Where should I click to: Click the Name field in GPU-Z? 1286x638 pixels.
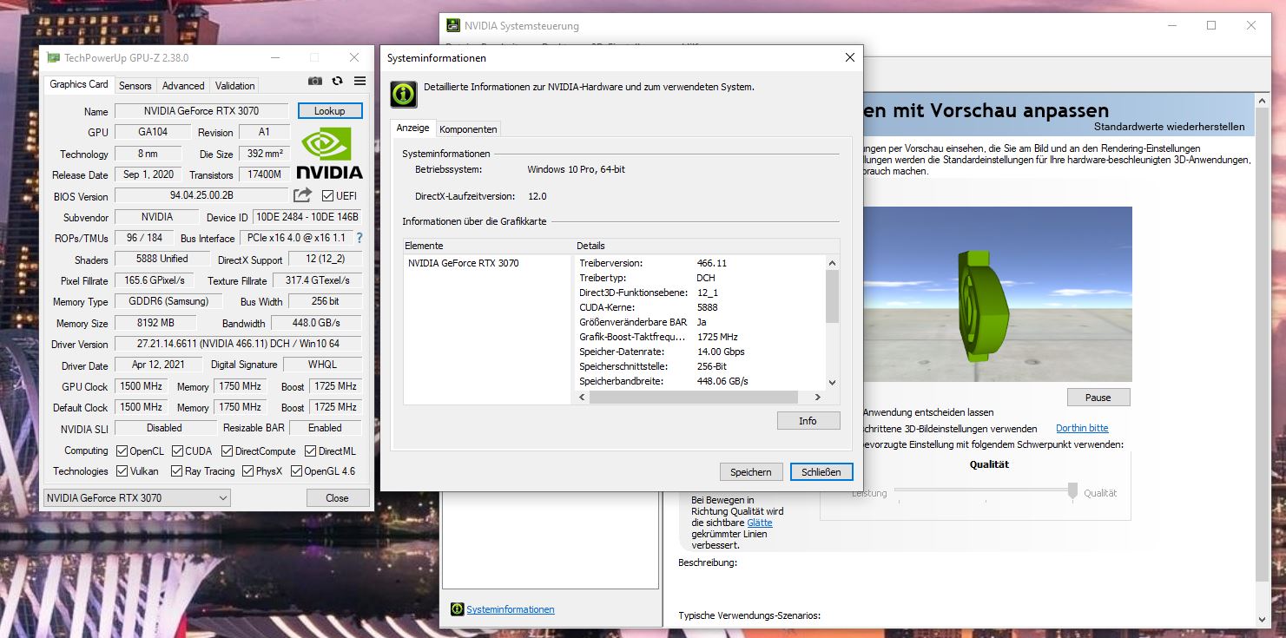201,111
